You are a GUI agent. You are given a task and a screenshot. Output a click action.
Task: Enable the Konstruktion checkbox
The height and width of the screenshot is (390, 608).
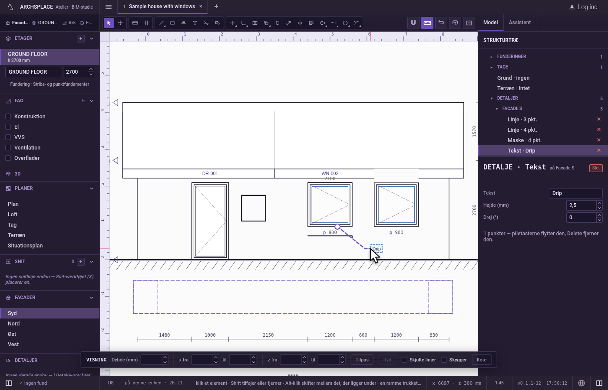click(x=8, y=116)
